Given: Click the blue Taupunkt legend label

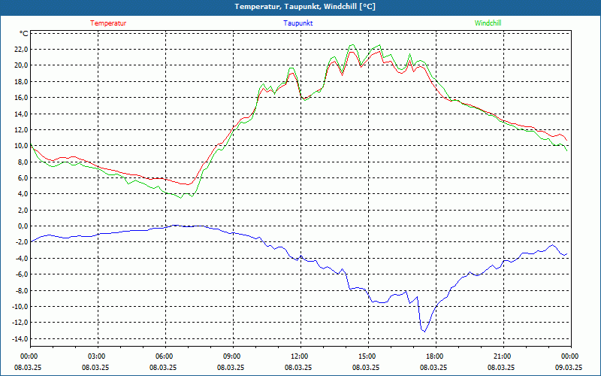Looking at the screenshot, I should pyautogui.click(x=297, y=23).
